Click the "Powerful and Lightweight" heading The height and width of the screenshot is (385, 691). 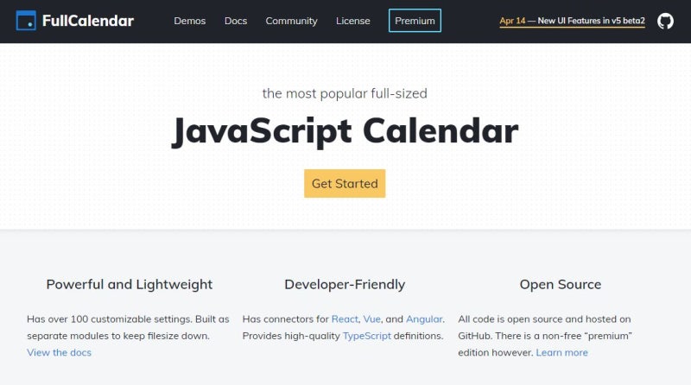[x=130, y=284]
